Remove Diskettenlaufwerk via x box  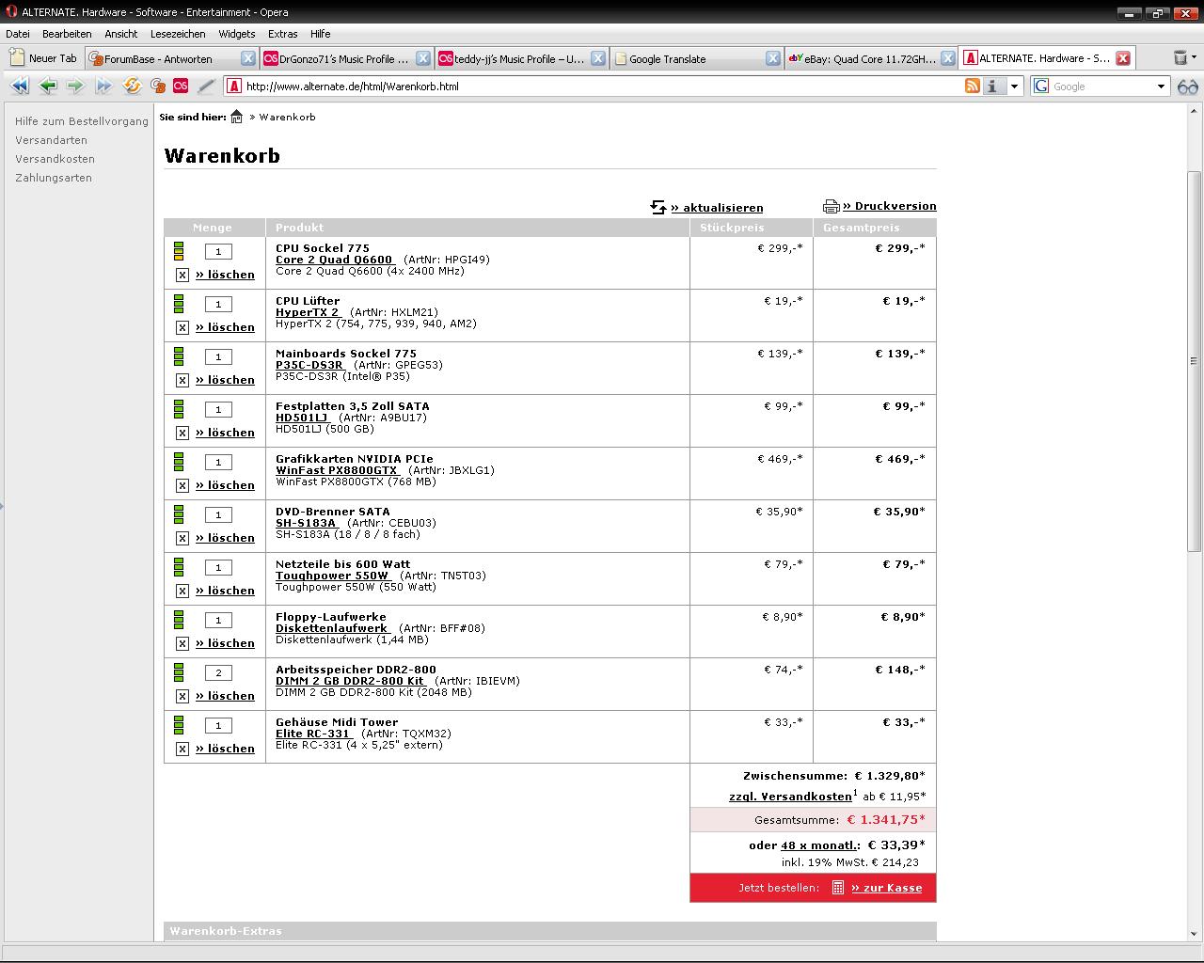[182, 644]
